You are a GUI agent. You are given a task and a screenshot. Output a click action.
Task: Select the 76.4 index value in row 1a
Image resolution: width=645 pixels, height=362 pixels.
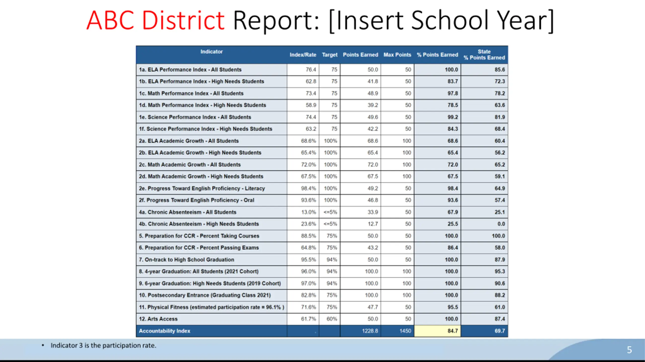pos(311,70)
